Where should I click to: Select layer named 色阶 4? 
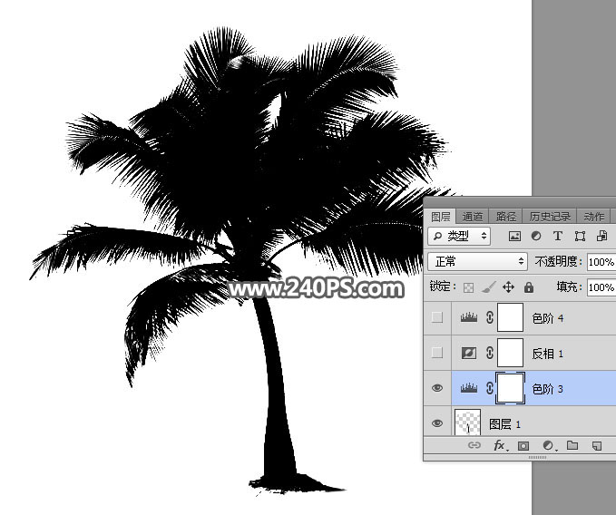[x=548, y=318]
